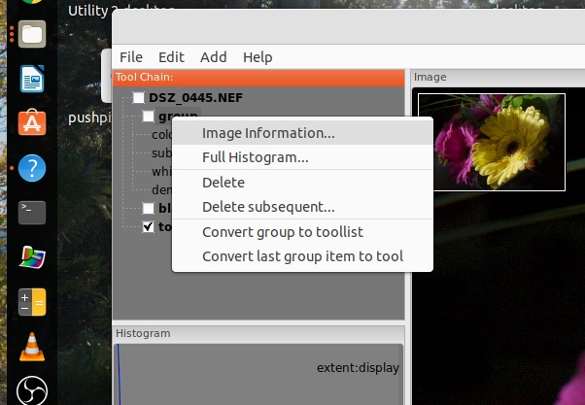Choose Convert group to toollist
The height and width of the screenshot is (405, 585).
295,232
